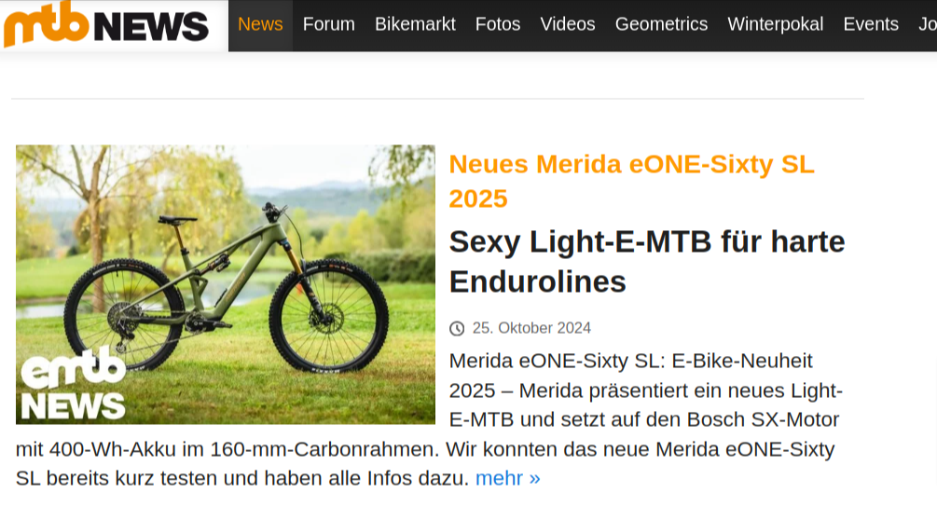This screenshot has height=520, width=937.
Task: Select the Events navigation item
Action: tap(871, 24)
